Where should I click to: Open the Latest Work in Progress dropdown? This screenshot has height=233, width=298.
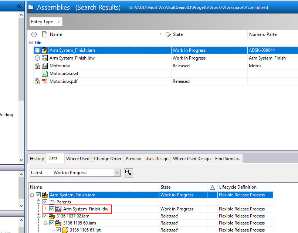point(117,172)
